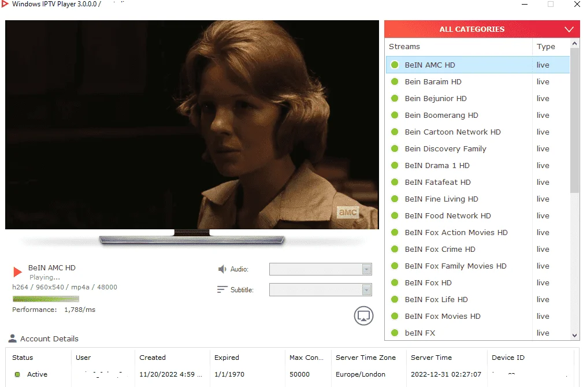The height and width of the screenshot is (387, 583).
Task: Choose Bein Boomerang HD from the stream list
Action: [478, 115]
